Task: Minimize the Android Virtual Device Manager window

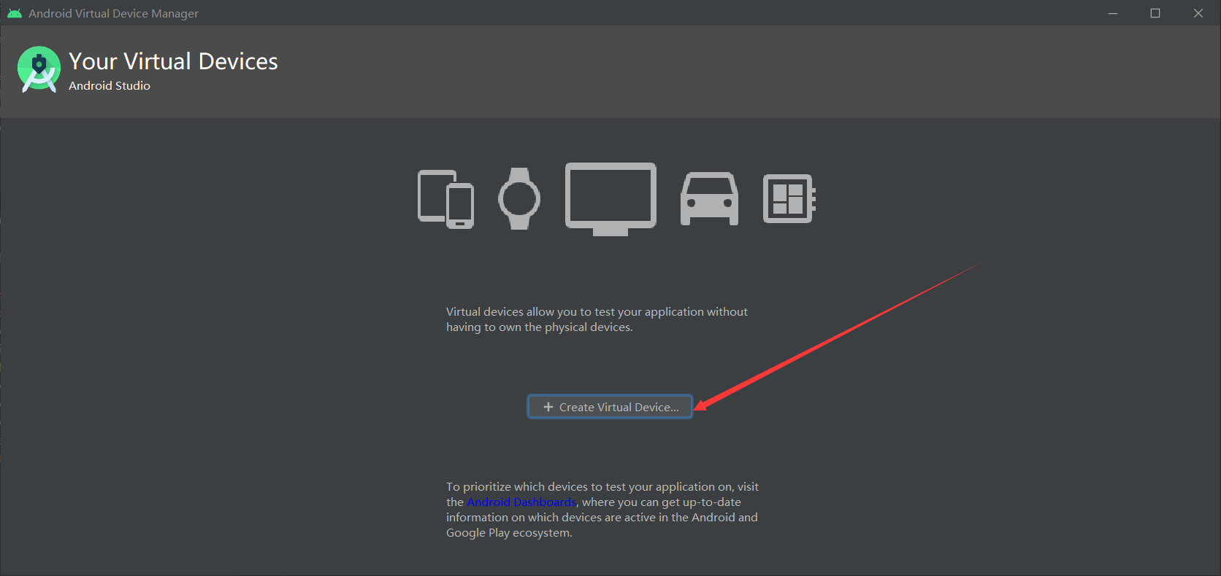Action: click(x=1113, y=13)
